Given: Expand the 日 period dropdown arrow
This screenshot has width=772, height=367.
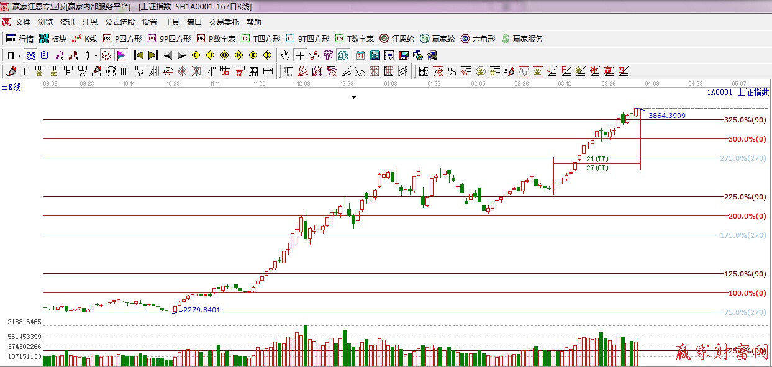Looking at the screenshot, I should [19, 55].
